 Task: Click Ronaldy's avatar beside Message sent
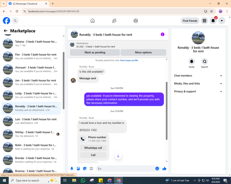pyautogui.click(x=73, y=80)
